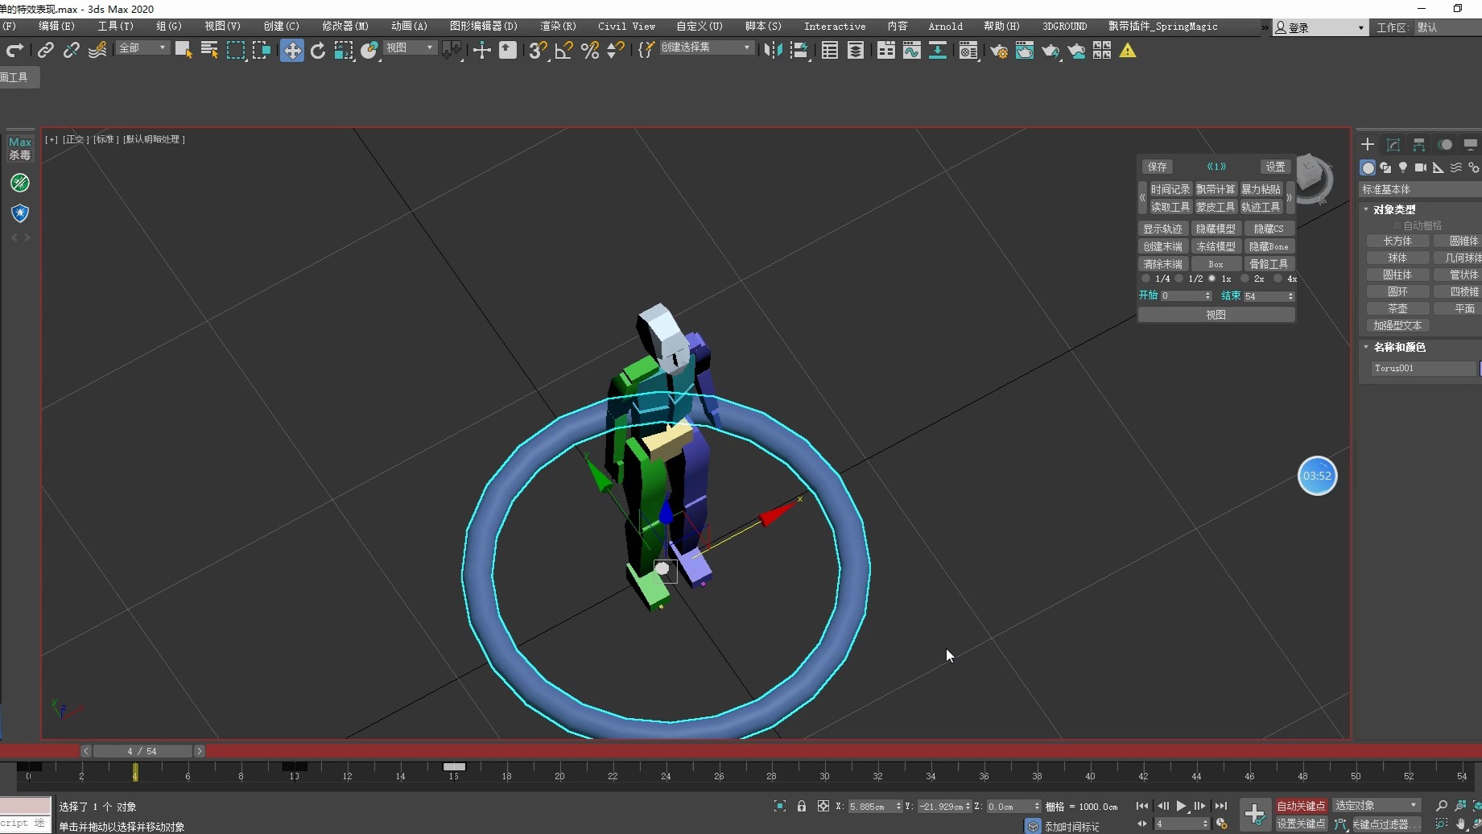Click the Align tool icon
Image resolution: width=1482 pixels, height=834 pixels.
pos(799,51)
